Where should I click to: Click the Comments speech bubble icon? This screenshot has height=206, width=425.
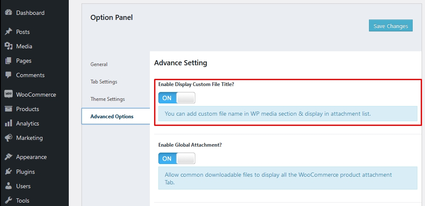coord(8,75)
